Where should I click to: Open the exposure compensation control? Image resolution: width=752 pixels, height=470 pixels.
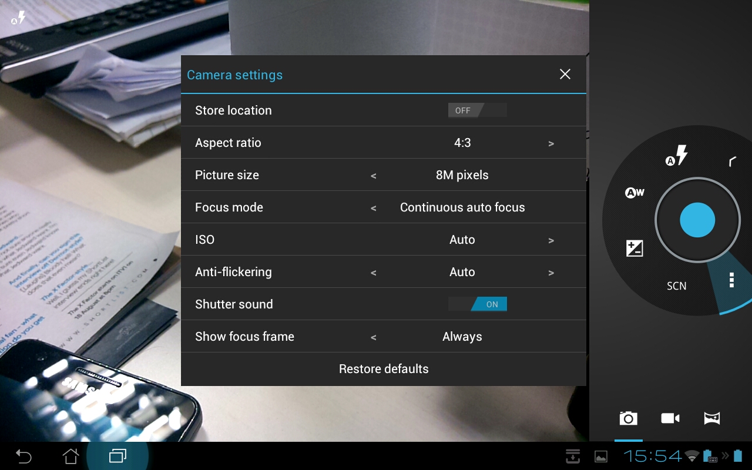[x=634, y=249]
